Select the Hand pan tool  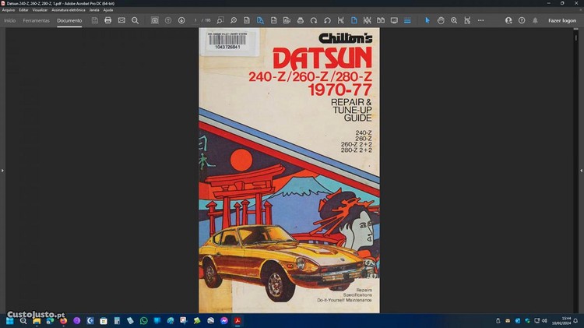tap(441, 20)
